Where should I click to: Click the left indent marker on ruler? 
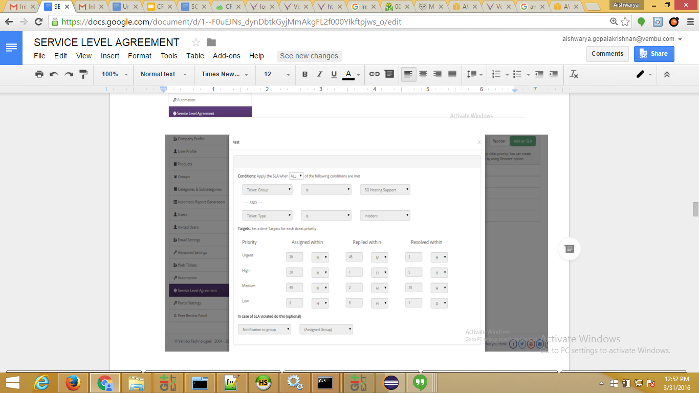(164, 90)
